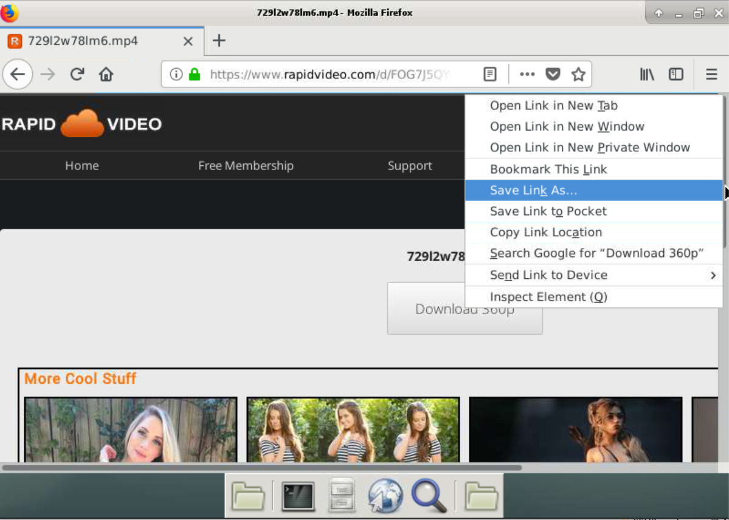This screenshot has height=520, width=729.
Task: Select Save Link As... menu entry
Action: pyautogui.click(x=533, y=190)
